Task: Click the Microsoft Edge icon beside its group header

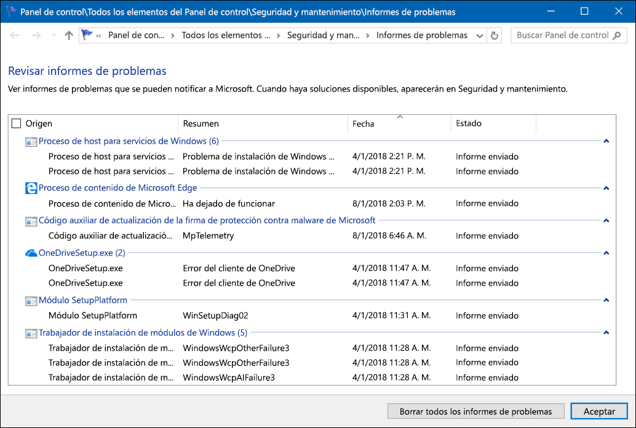Action: point(31,188)
